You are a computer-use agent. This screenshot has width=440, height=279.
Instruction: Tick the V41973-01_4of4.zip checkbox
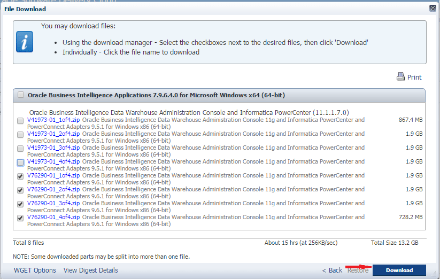click(20, 162)
